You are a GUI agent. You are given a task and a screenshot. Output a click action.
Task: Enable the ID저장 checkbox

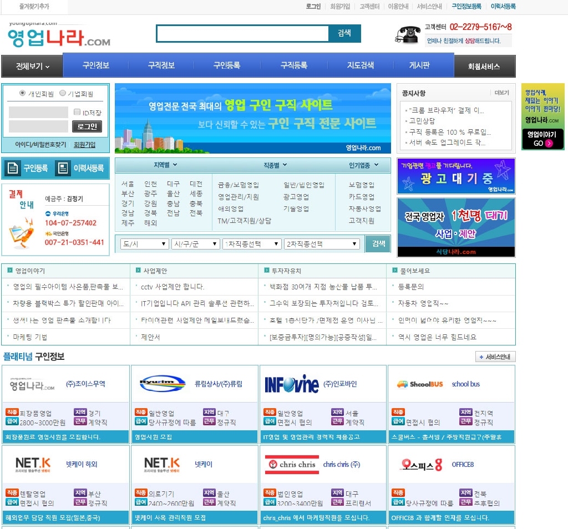click(78, 113)
